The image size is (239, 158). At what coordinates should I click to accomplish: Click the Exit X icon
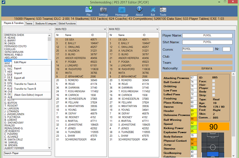point(153,10)
